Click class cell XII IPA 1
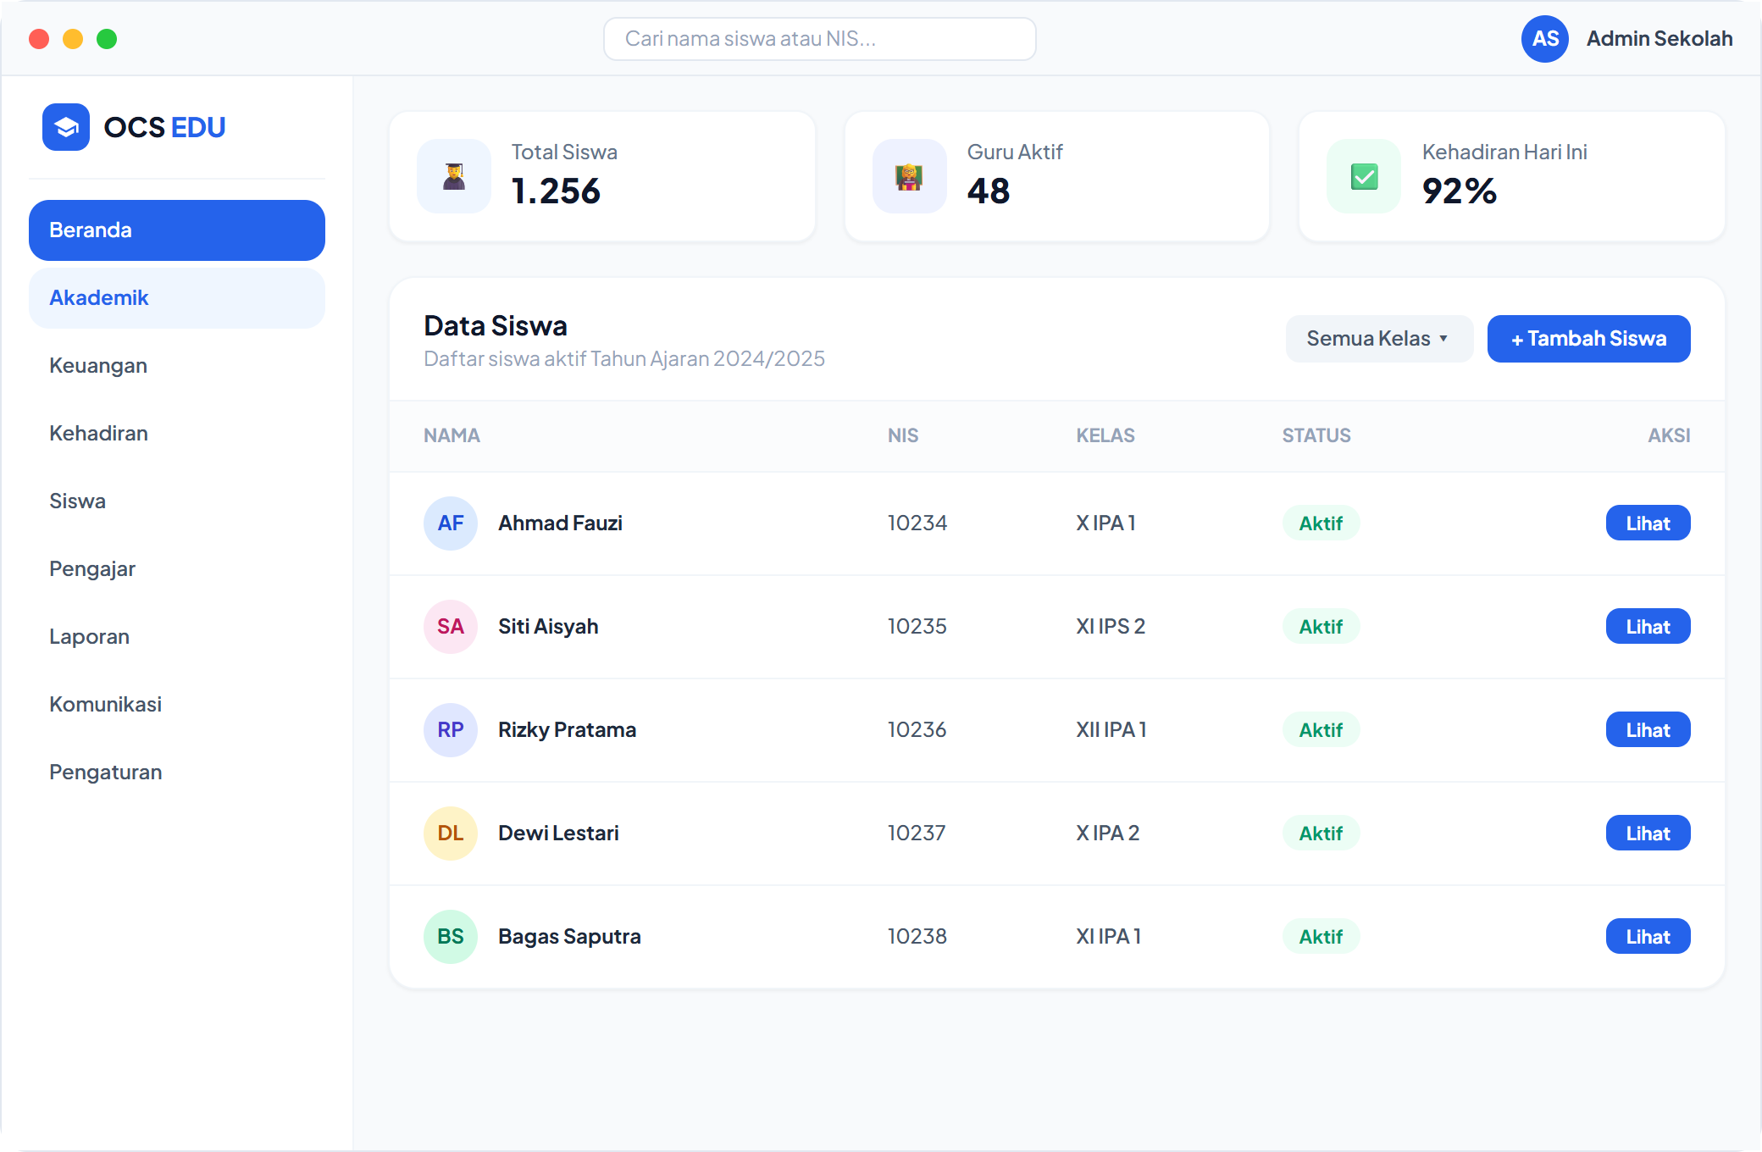Viewport: 1762px width, 1152px height. [x=1111, y=730]
